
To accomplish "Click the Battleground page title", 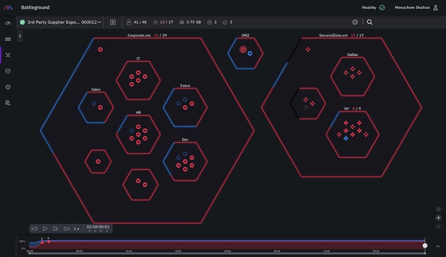I will [35, 7].
